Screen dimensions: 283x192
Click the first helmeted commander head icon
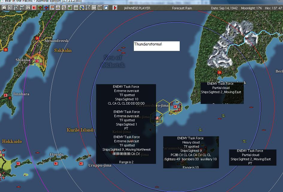16,8
